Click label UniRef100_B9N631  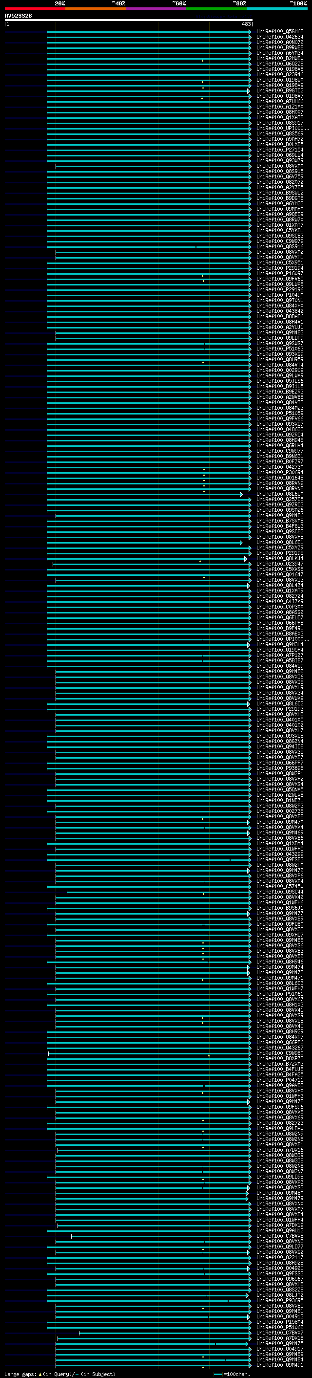pyautogui.click(x=280, y=456)
